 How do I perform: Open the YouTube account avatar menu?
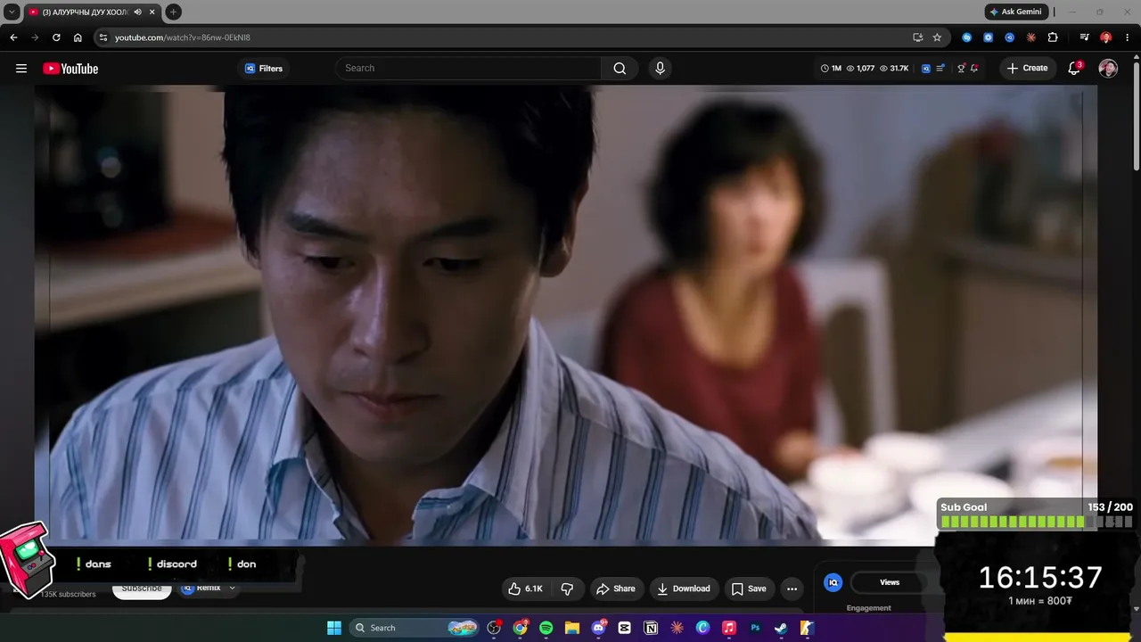click(x=1108, y=69)
